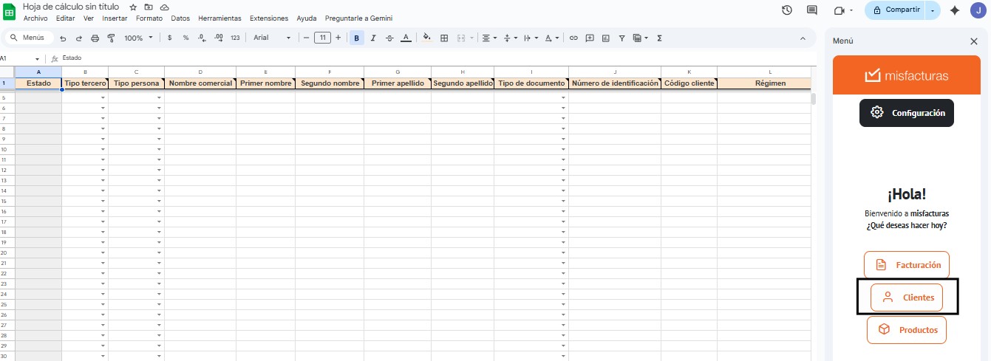Open the Extensiones menu
The width and height of the screenshot is (991, 361).
tap(269, 18)
